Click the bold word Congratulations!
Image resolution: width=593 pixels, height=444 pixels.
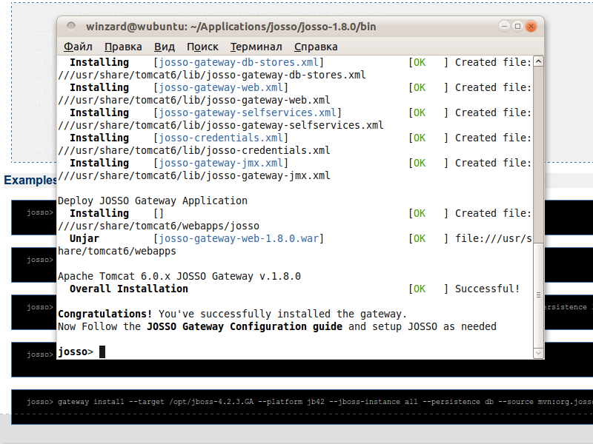[105, 314]
